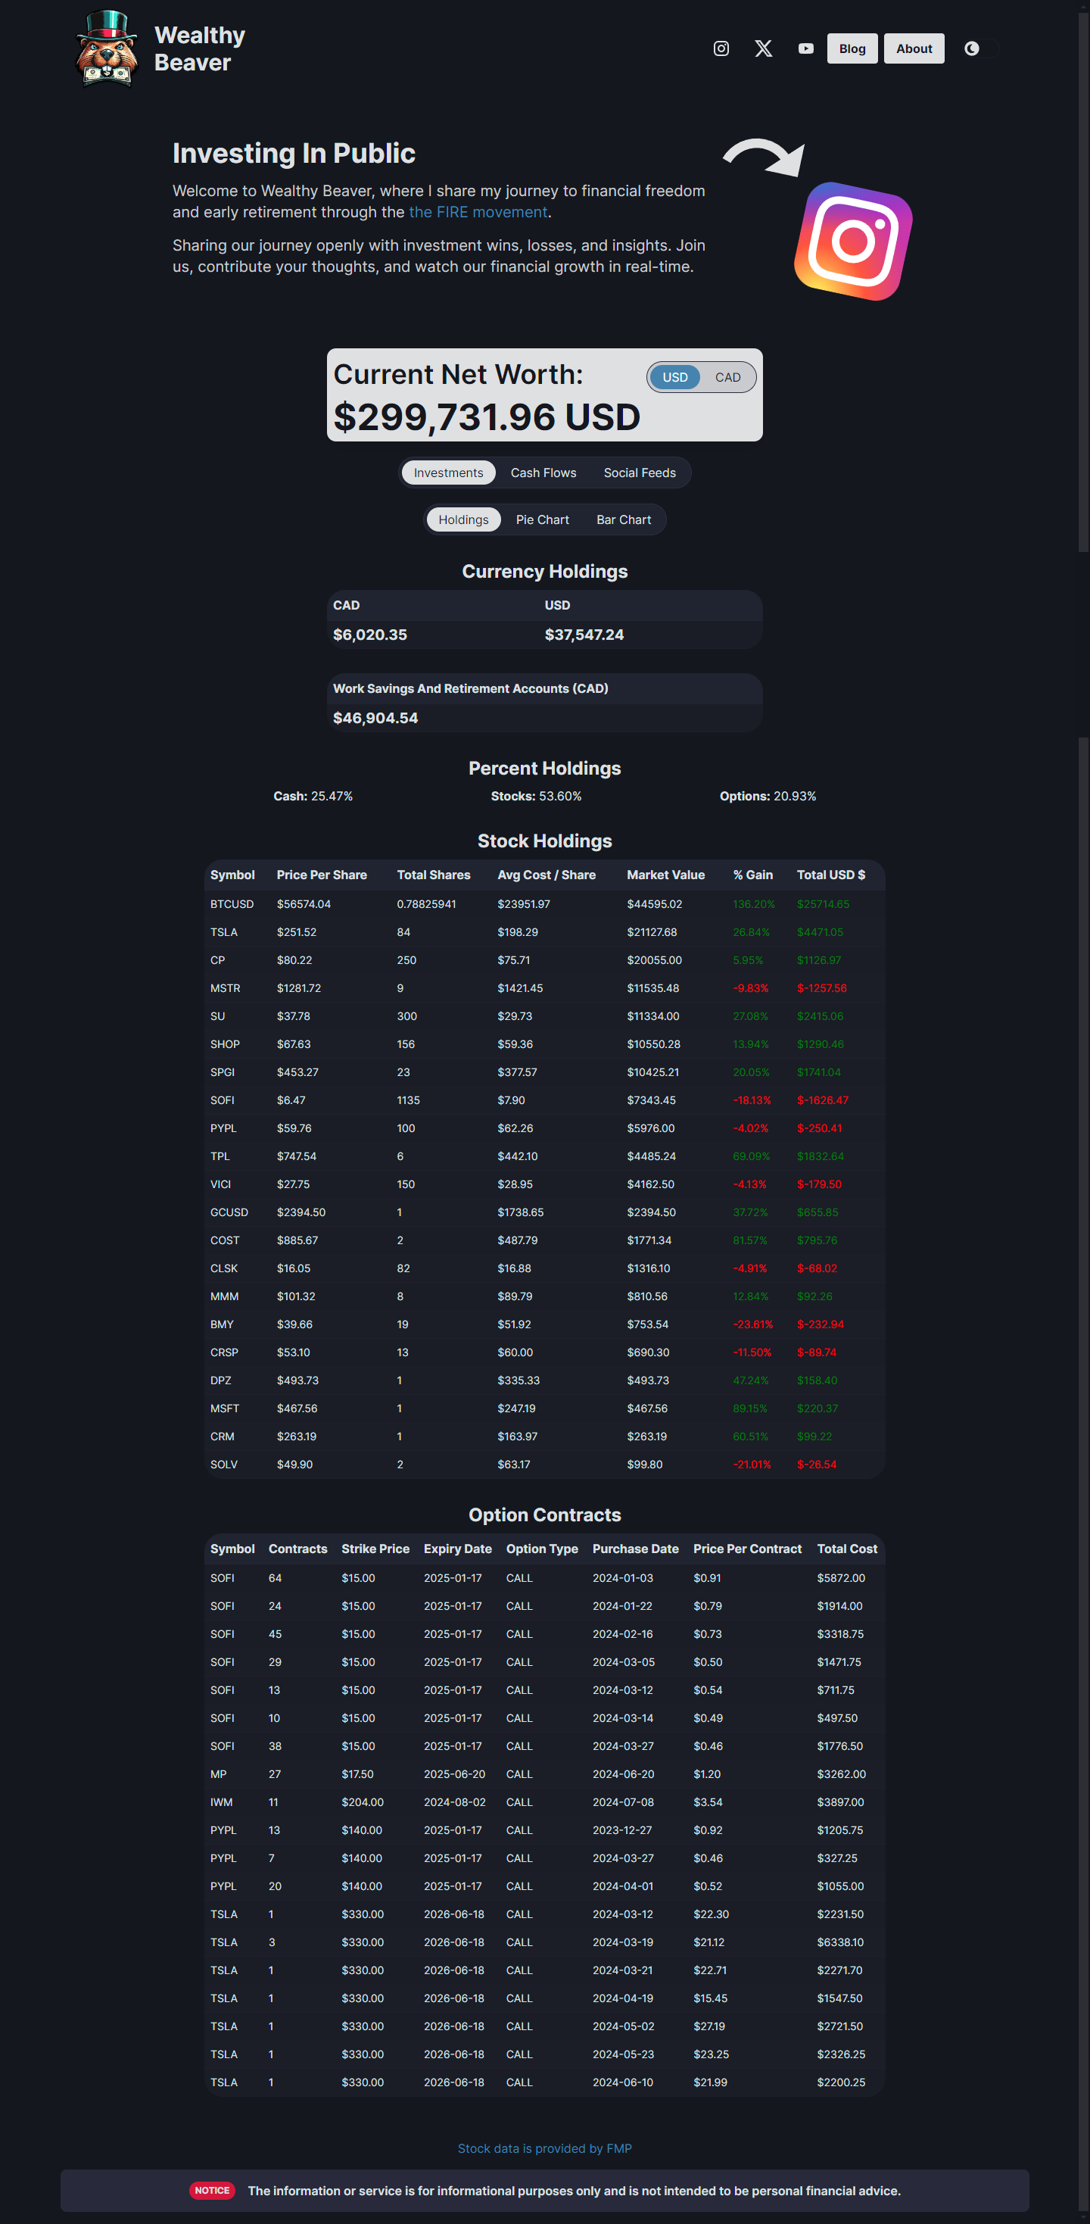This screenshot has height=2224, width=1090.
Task: Click the $299,731.96 USD net worth figure
Action: click(487, 417)
